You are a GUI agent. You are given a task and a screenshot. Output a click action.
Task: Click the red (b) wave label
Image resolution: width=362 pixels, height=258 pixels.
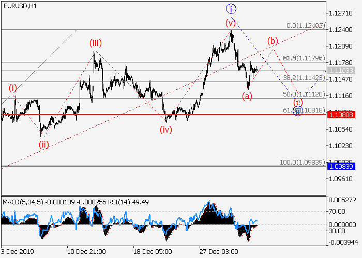(273, 41)
